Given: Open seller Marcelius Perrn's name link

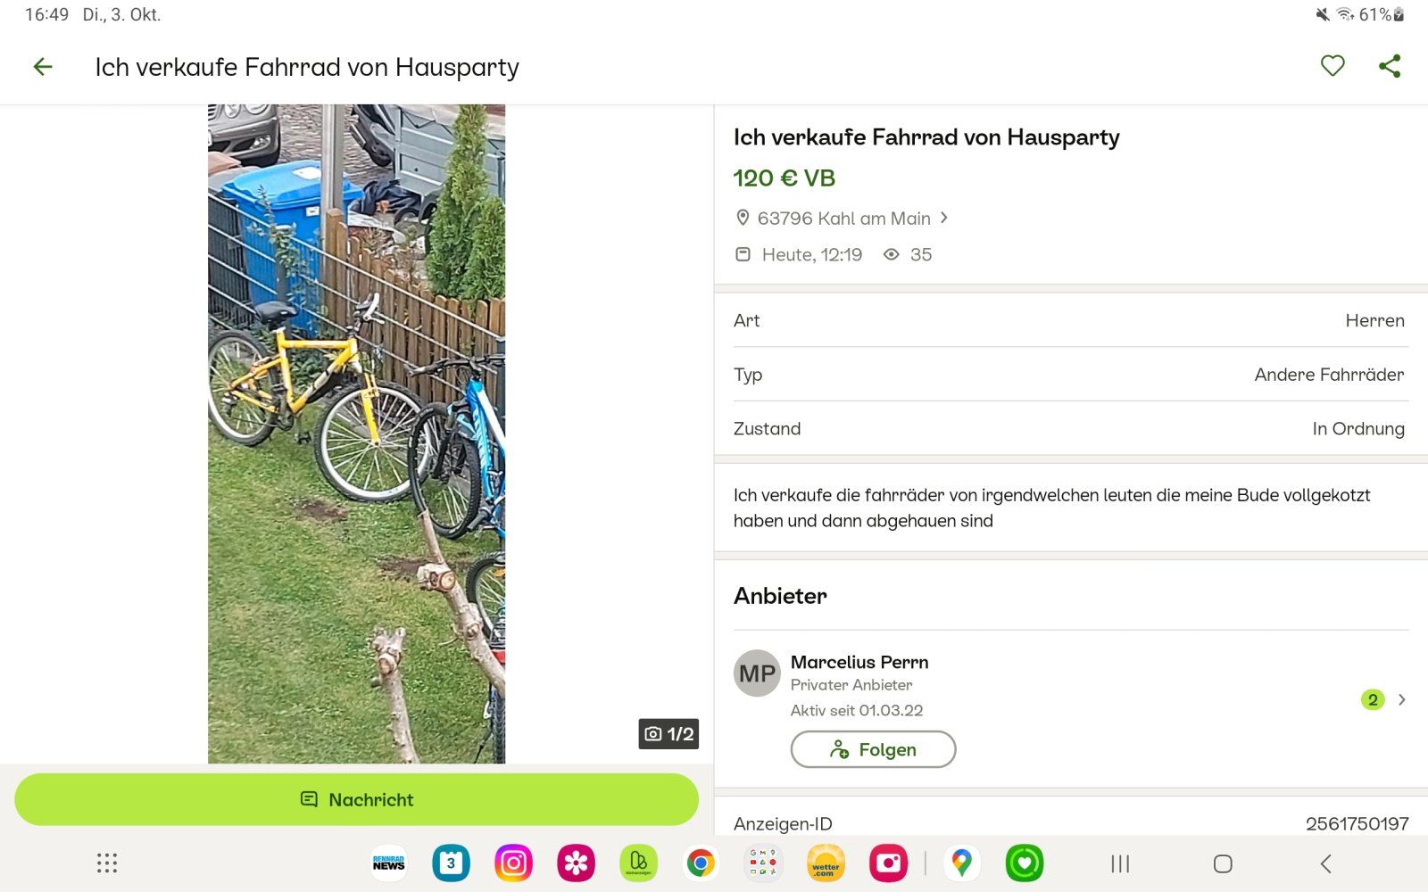Looking at the screenshot, I should coord(859,663).
